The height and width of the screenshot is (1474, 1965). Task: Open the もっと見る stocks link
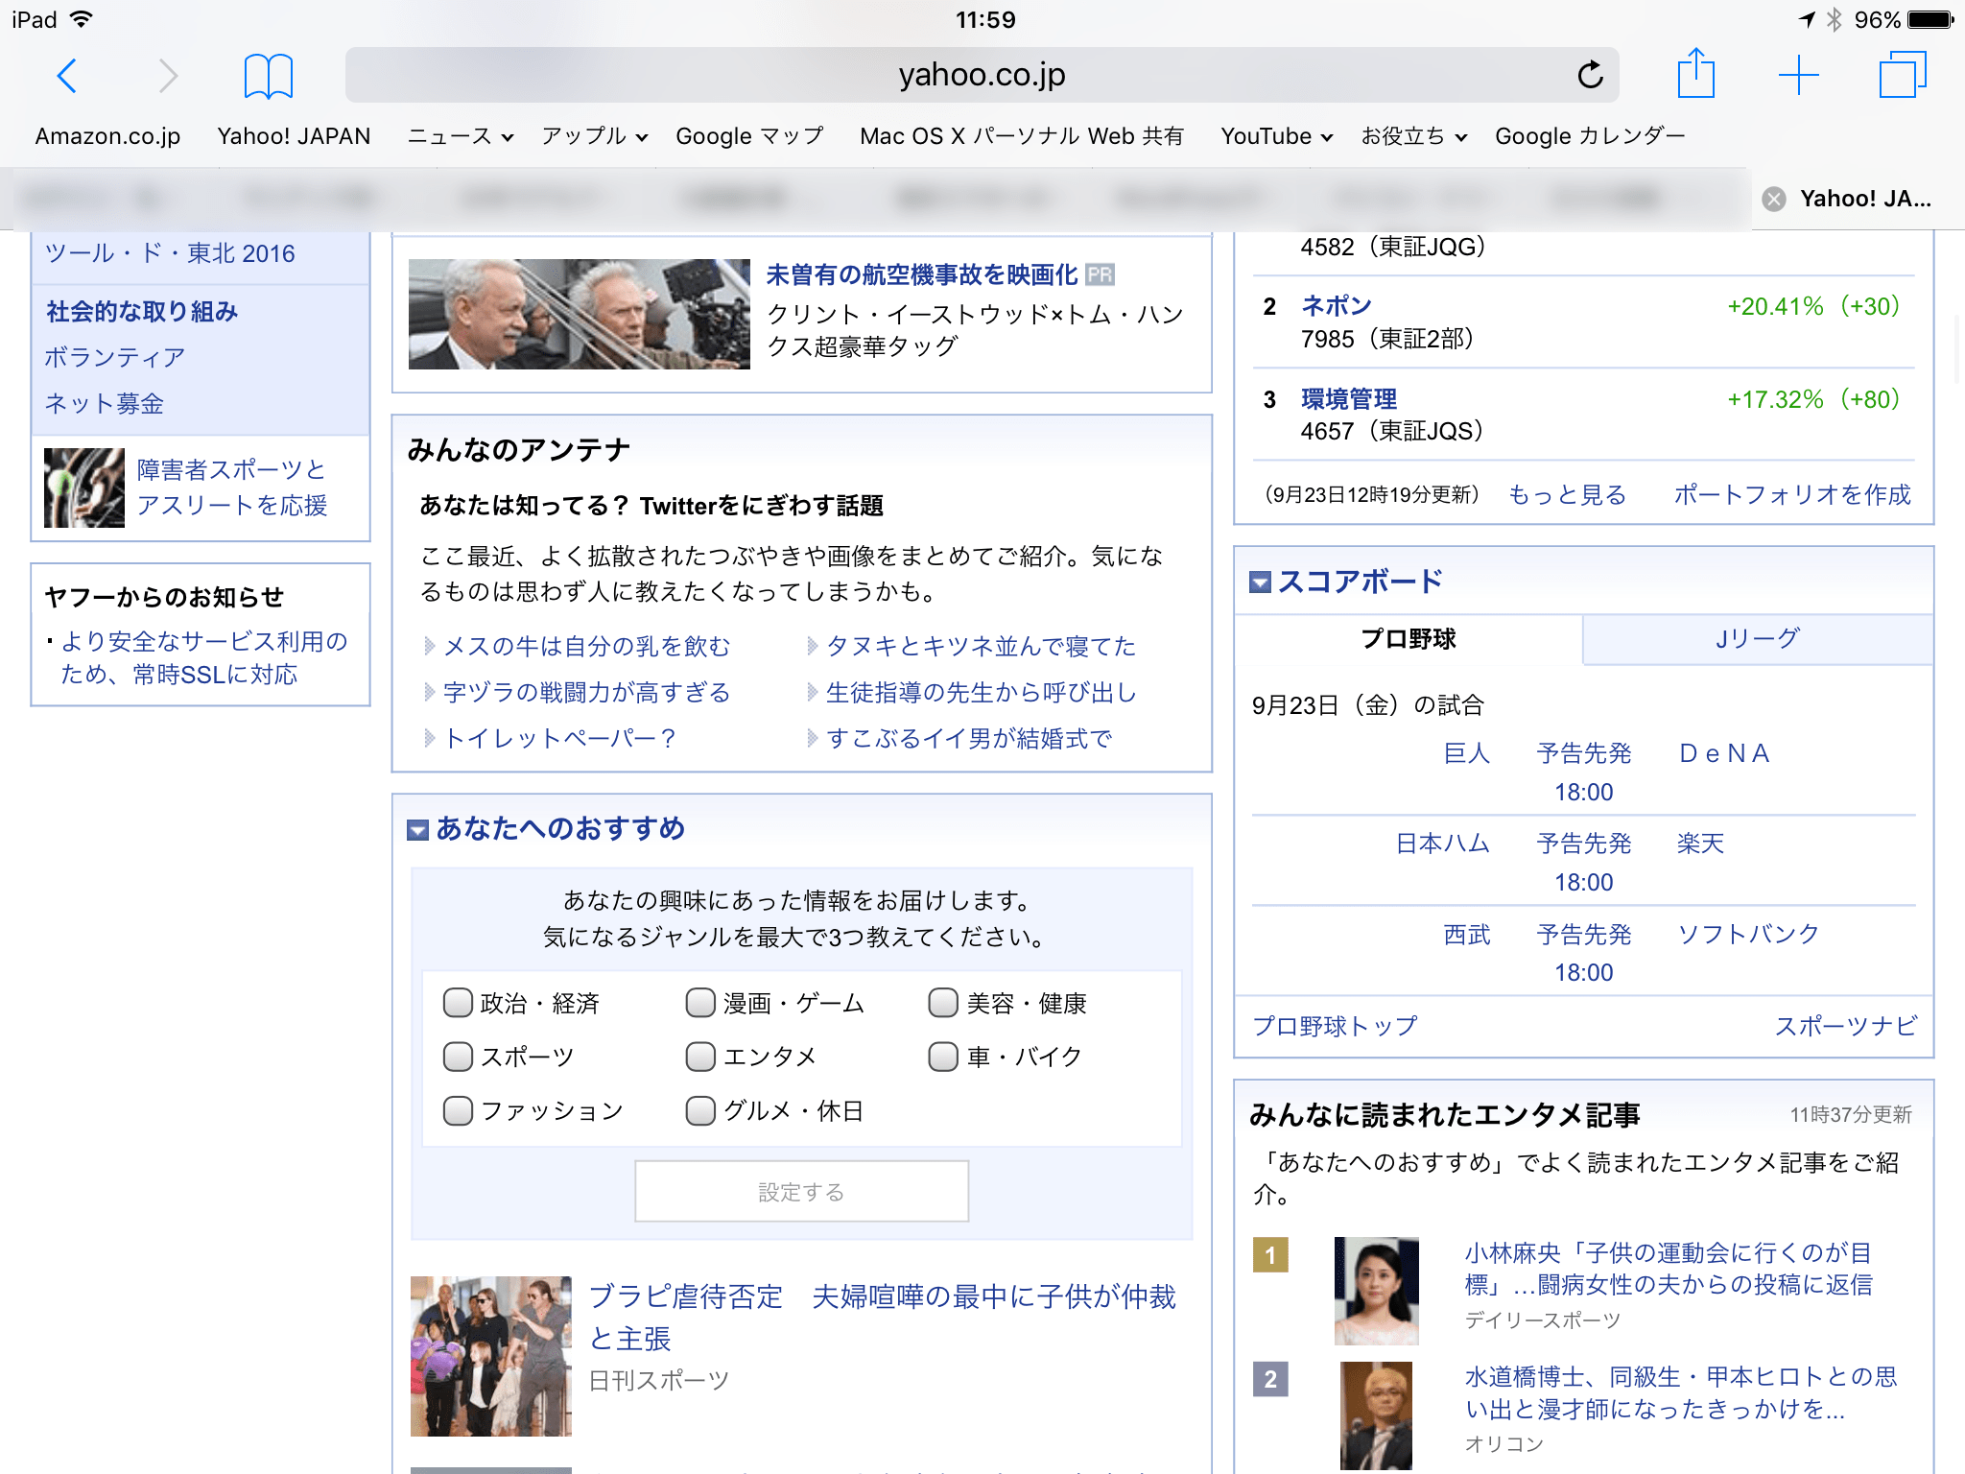[1567, 494]
